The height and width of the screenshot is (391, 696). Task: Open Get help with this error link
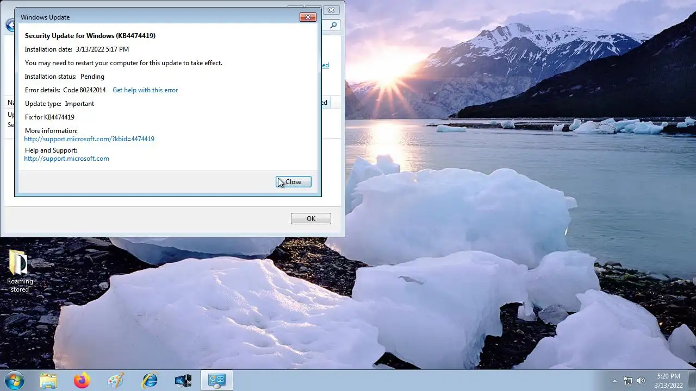click(145, 90)
